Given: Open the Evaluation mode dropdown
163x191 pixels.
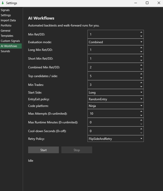Looking at the screenshot, I should [x=116, y=42].
